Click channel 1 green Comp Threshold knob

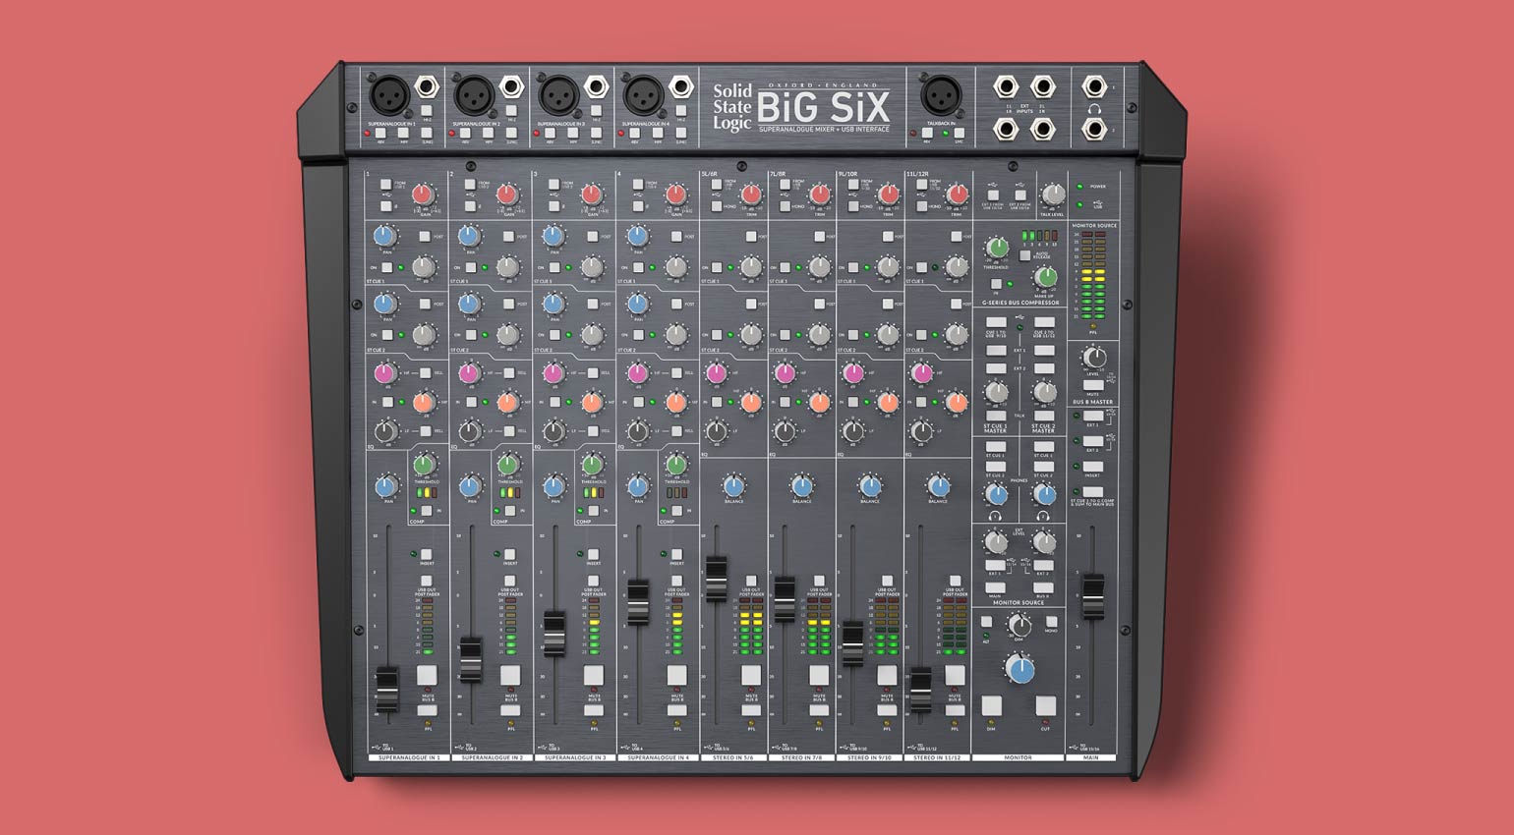425,465
